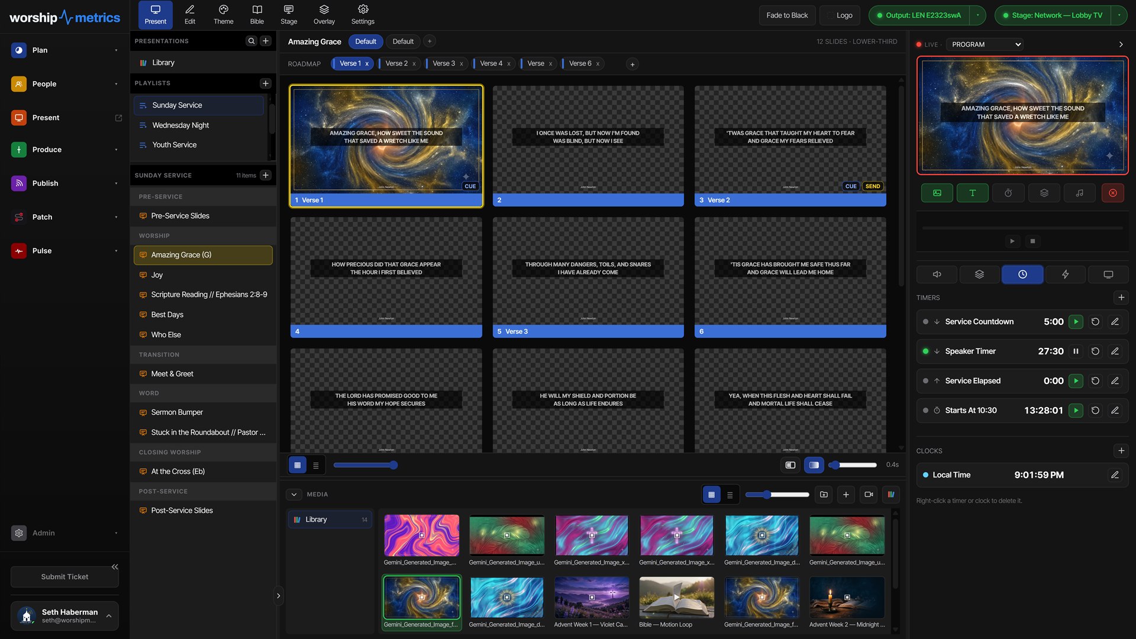Image resolution: width=1136 pixels, height=639 pixels.
Task: Adjust the media thumbnail size slider
Action: pyautogui.click(x=777, y=495)
